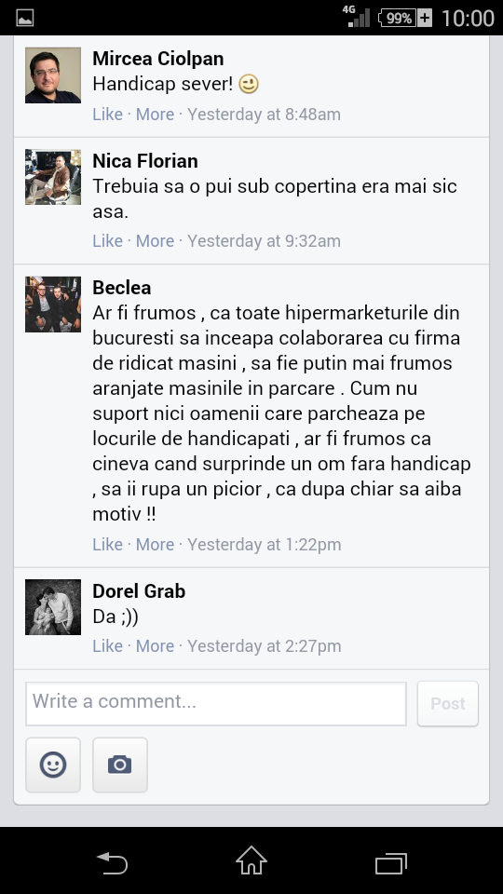
Task: Tap the Post button
Action: pyautogui.click(x=448, y=704)
